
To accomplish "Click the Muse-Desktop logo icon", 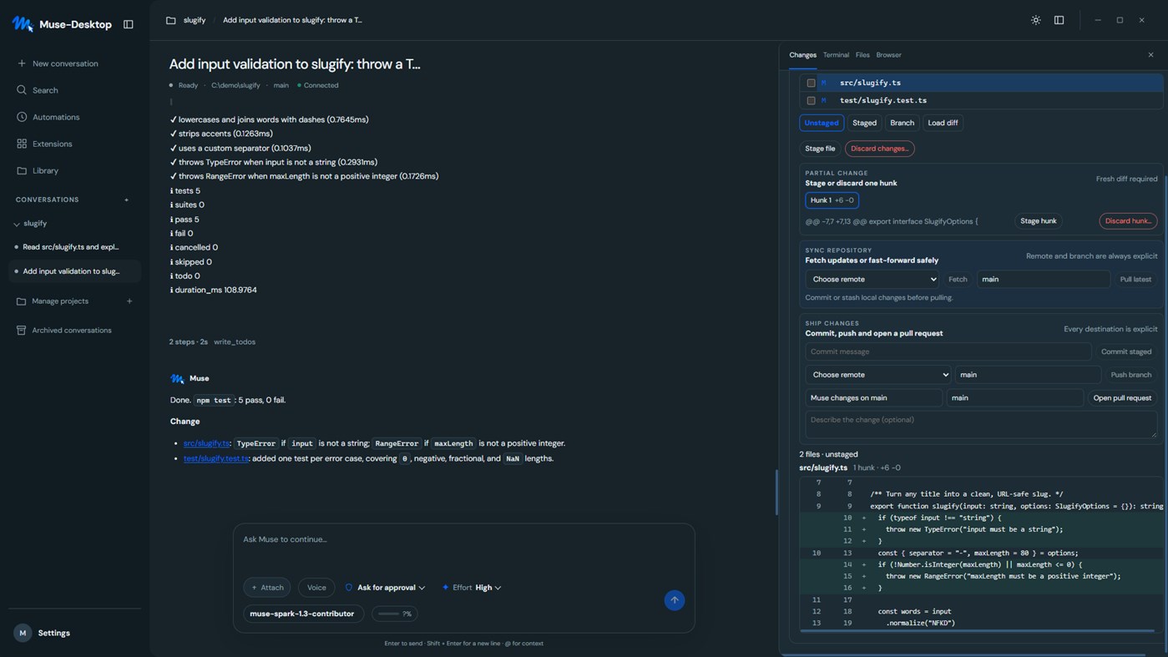I will tap(23, 24).
